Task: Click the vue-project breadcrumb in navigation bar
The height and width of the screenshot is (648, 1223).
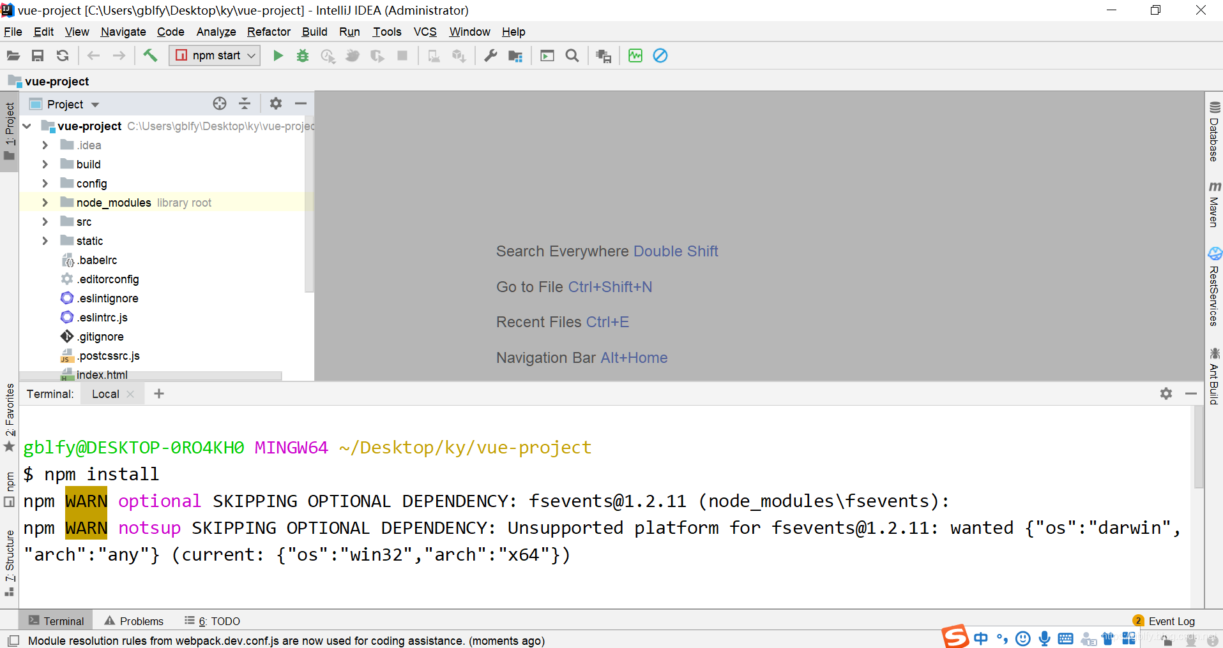Action: point(49,81)
